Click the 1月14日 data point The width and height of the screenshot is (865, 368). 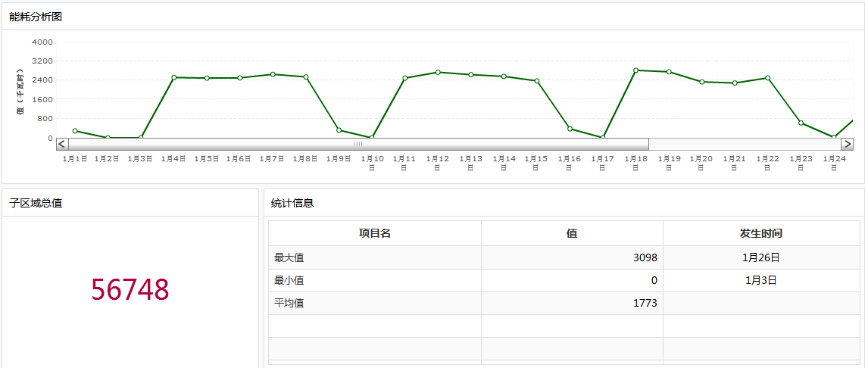pyautogui.click(x=504, y=76)
